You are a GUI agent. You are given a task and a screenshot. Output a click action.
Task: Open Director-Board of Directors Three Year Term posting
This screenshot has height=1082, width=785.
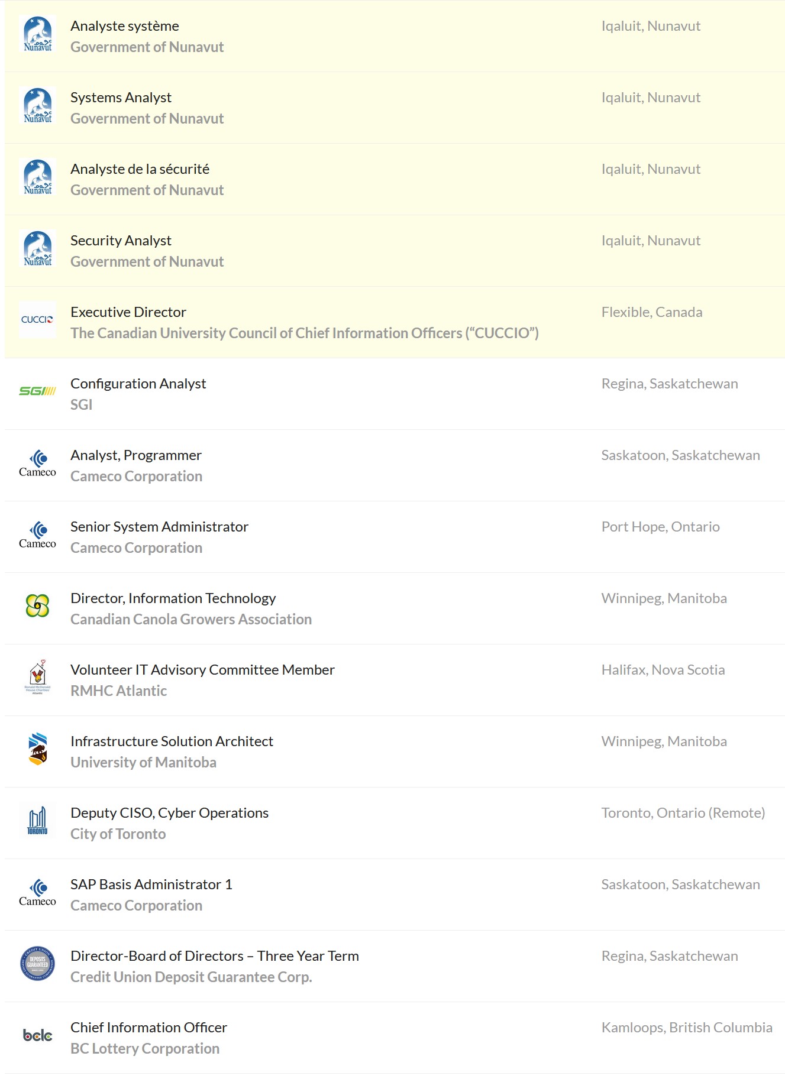pyautogui.click(x=215, y=956)
